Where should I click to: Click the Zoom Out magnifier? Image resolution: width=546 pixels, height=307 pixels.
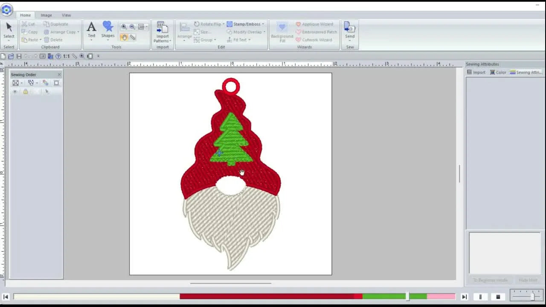[x=132, y=27]
